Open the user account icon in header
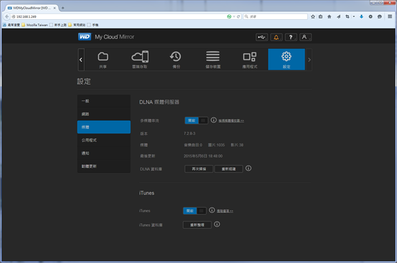Viewport: 397px width, 263px height. [306, 37]
